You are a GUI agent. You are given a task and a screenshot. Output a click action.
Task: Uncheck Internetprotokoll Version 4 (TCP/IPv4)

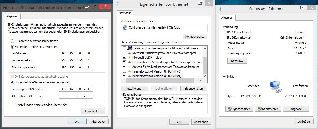click(x=124, y=76)
